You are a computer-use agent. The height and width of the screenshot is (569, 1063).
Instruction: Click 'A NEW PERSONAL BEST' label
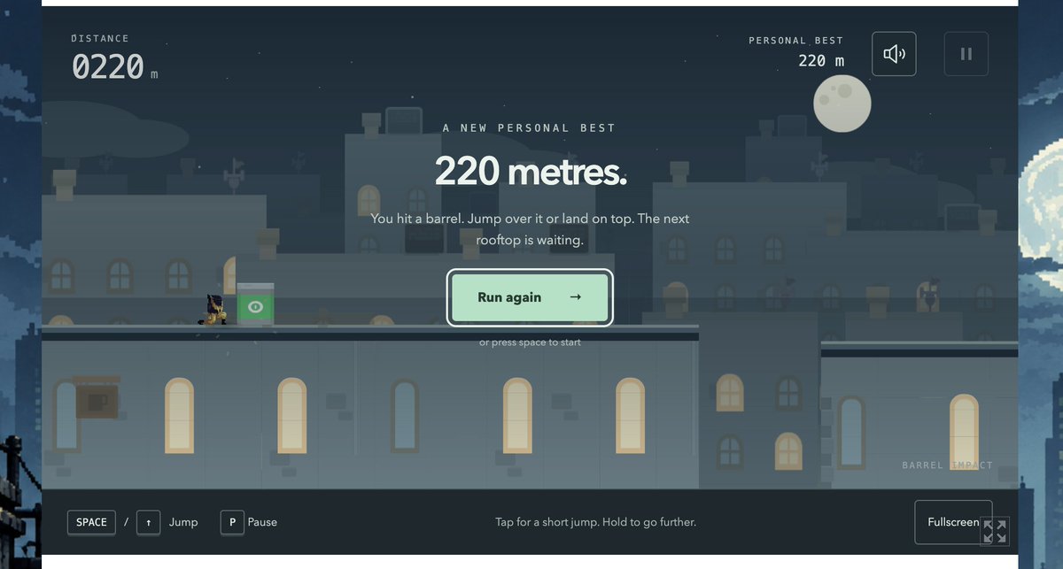tap(530, 127)
